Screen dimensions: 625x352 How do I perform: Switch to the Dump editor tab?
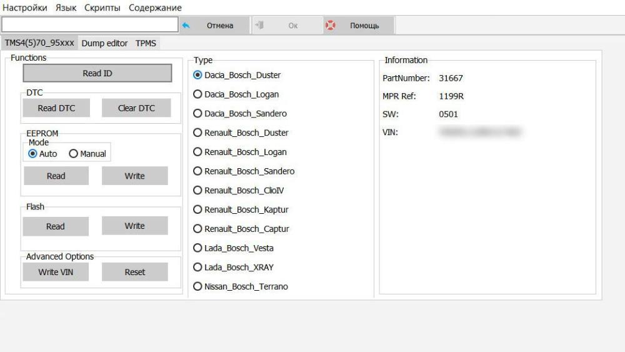coord(104,43)
